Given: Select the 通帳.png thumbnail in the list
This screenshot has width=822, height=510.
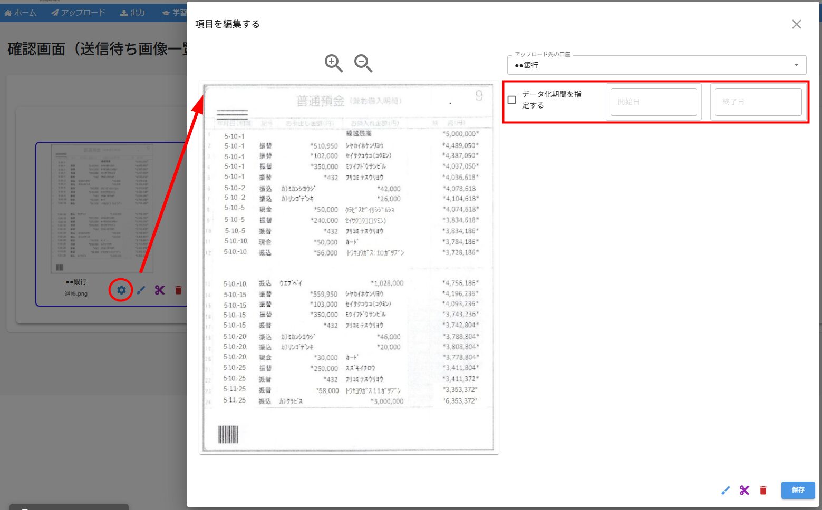Looking at the screenshot, I should point(102,208).
